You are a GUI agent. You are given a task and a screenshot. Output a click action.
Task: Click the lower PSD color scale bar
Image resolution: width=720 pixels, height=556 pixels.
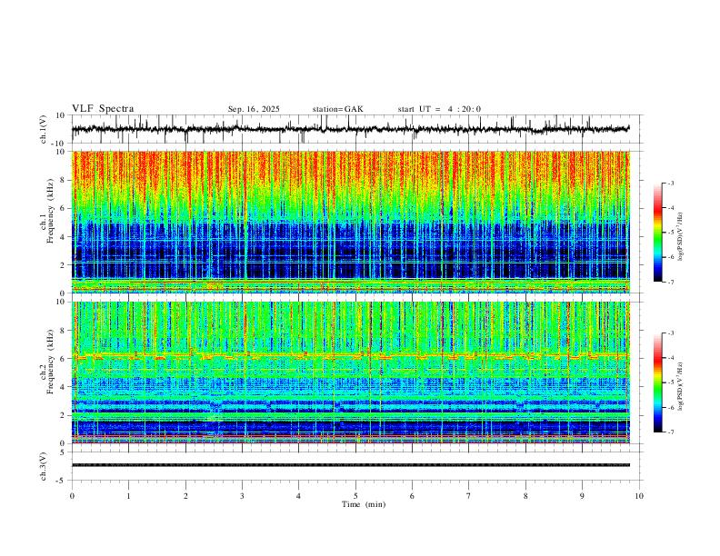657,382
